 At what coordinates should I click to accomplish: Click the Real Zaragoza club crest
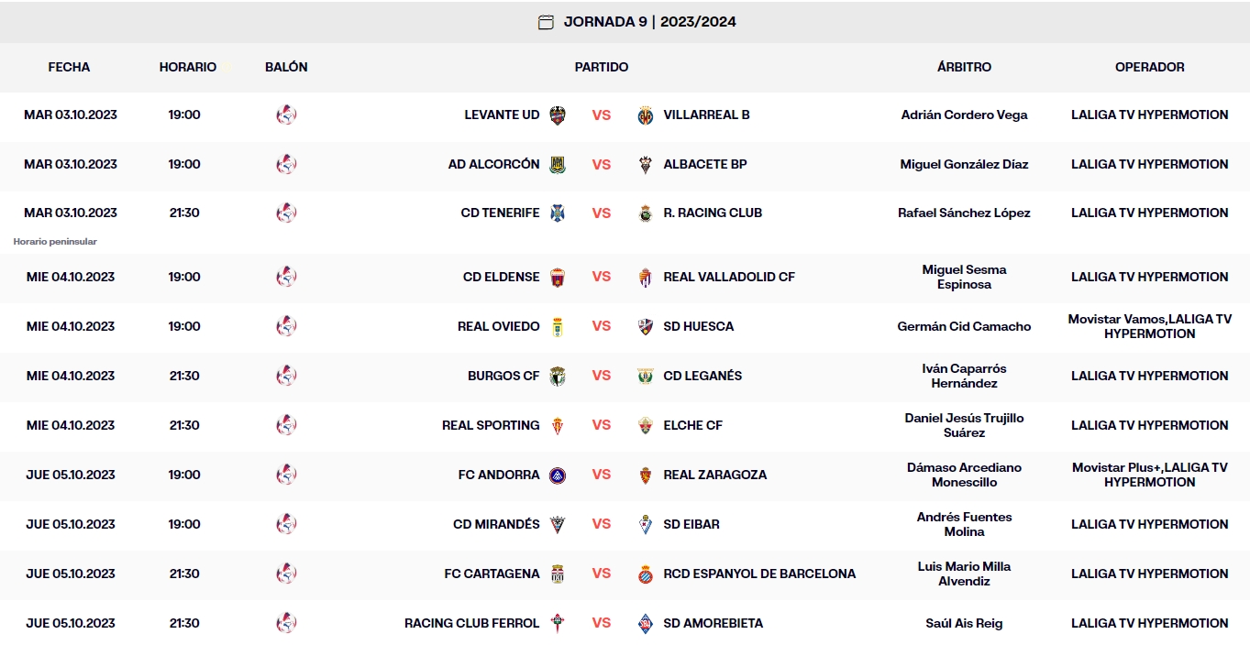pyautogui.click(x=646, y=476)
